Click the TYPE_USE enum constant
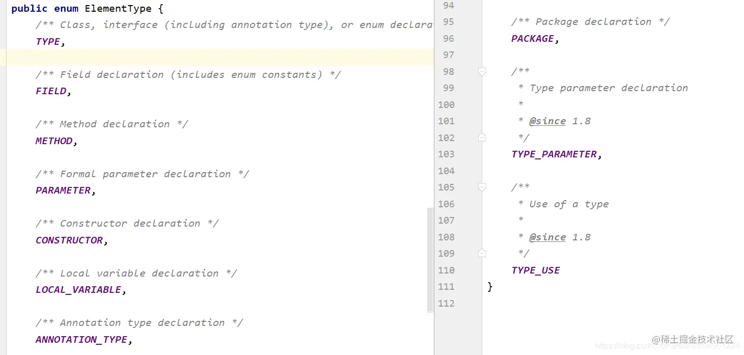The width and height of the screenshot is (744, 355). (x=536, y=270)
